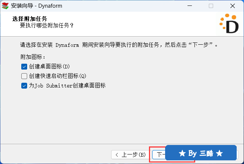This screenshot has width=244, height=164.
Task: Uncheck the 创建桌面图标(D) checkbox
Action: point(24,67)
